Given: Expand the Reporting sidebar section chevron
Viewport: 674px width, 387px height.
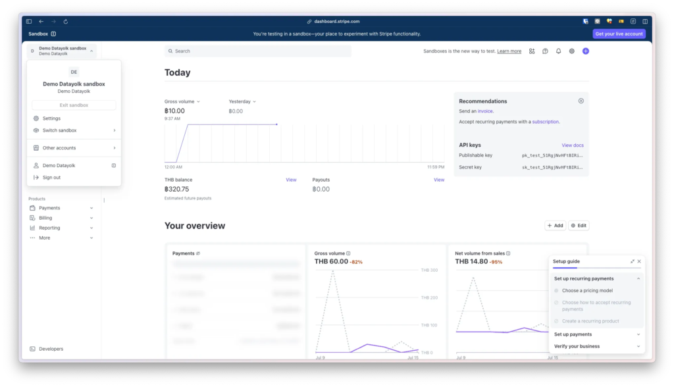Looking at the screenshot, I should tap(91, 228).
